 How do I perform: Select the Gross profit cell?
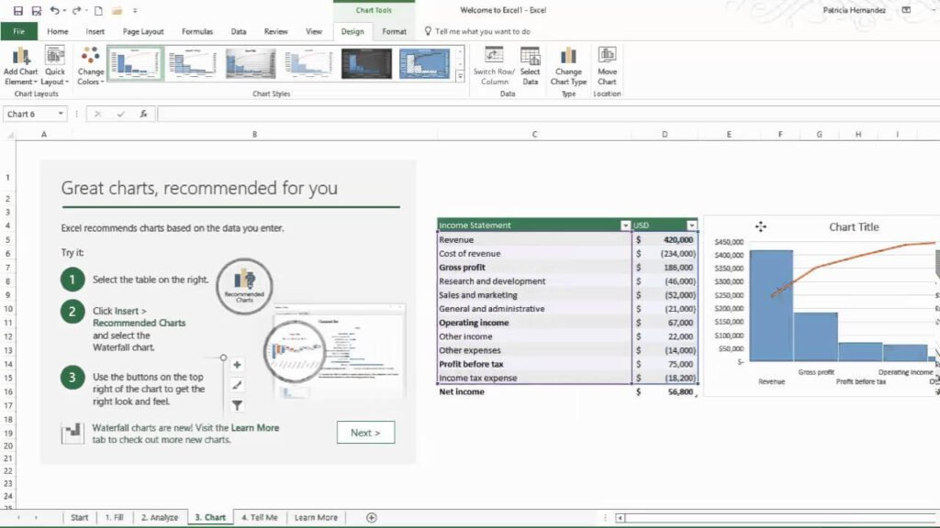[x=534, y=267]
